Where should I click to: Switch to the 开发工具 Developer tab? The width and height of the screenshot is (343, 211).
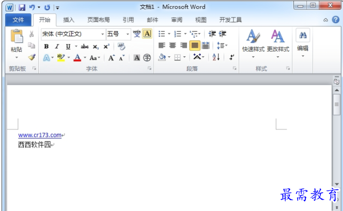click(230, 20)
